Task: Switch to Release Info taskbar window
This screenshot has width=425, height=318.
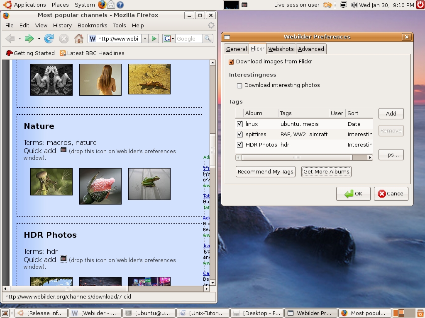Action: (41, 313)
